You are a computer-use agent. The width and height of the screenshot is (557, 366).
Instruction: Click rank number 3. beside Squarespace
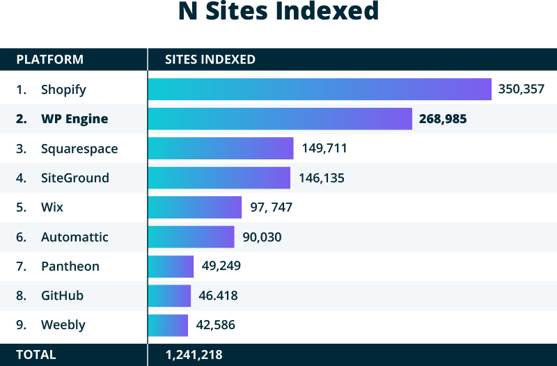22,149
